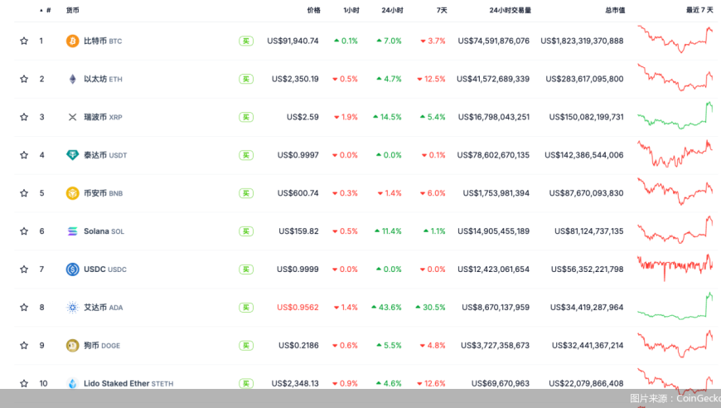Open the Ethereum logo icon

click(x=72, y=79)
